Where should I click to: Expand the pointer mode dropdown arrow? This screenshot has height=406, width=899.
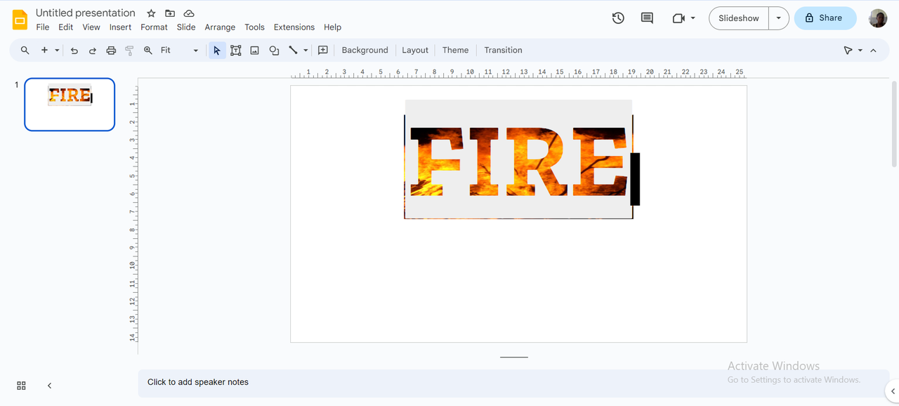pos(860,51)
